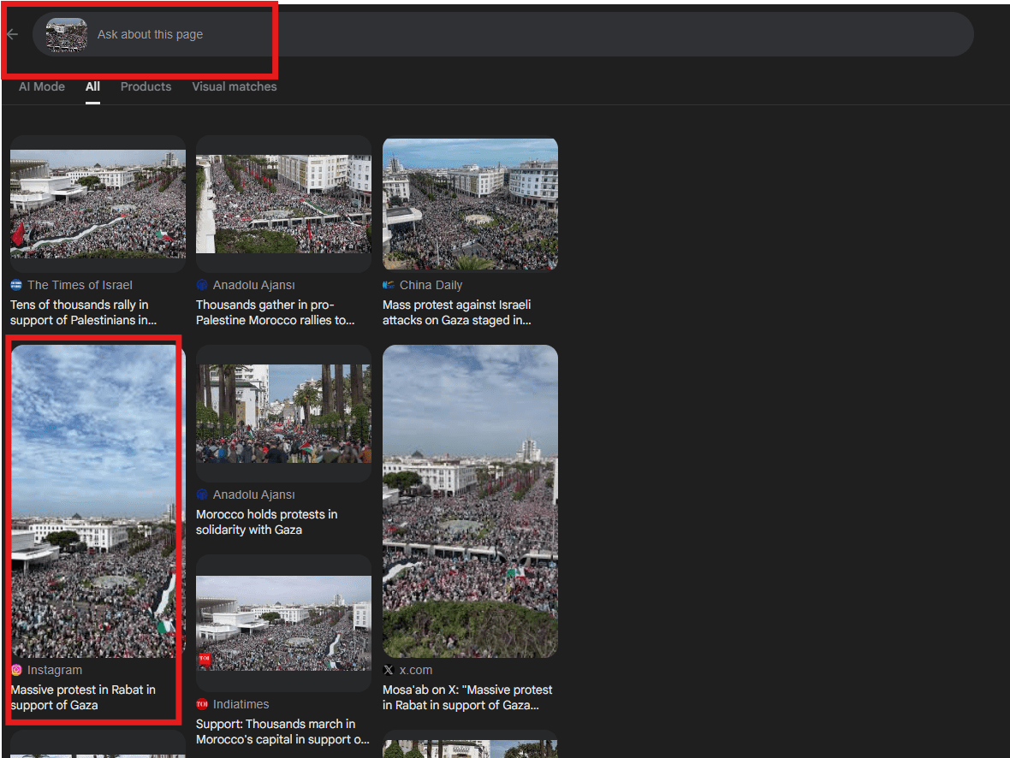The width and height of the screenshot is (1010, 758).
Task: Click the back arrow icon
Action: tap(12, 34)
